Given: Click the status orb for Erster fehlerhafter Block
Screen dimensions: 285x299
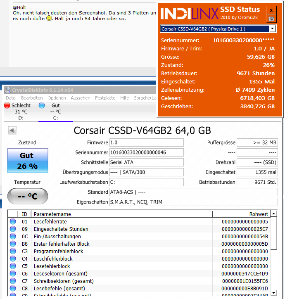Looking at the screenshot, I should click(x=13, y=244).
